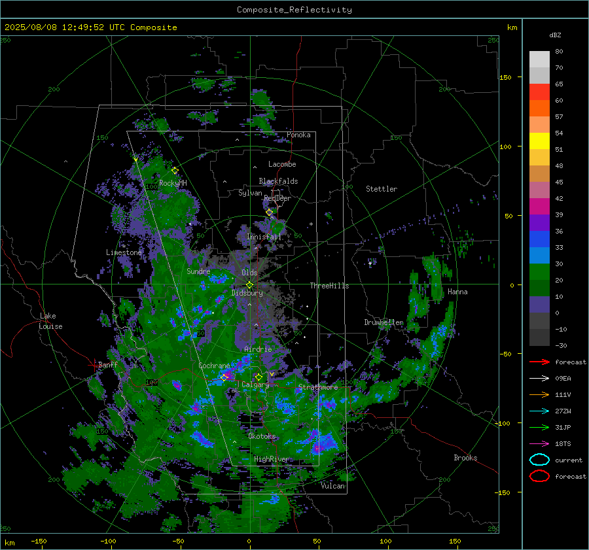Click the dark gray -10 dBZ color swatch
This screenshot has height=550, width=589.
539,337
